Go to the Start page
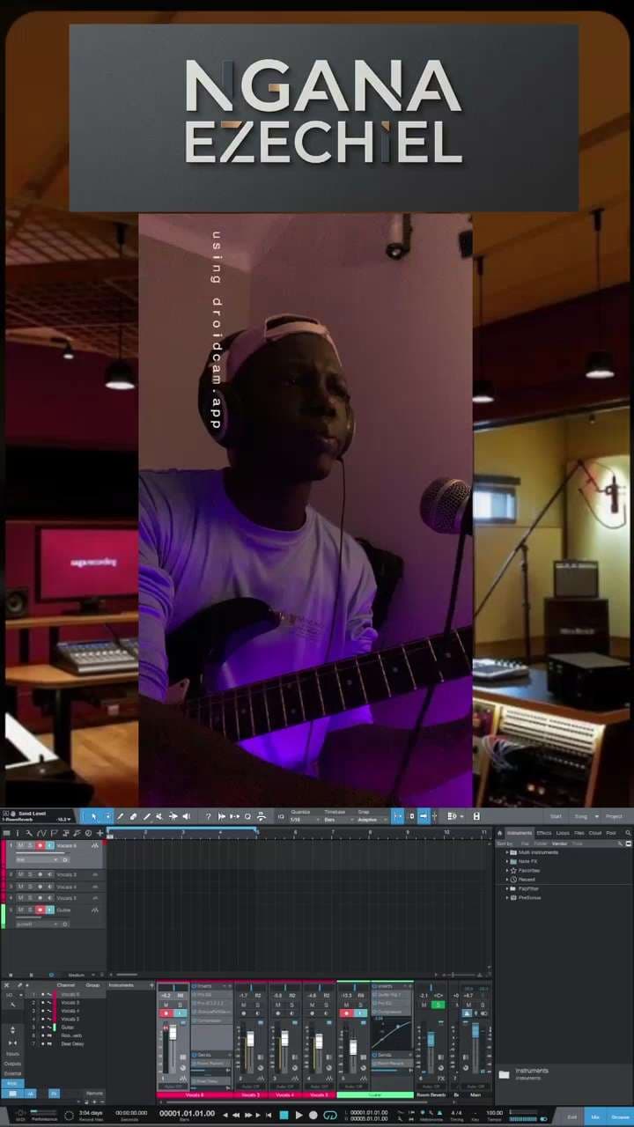Screen dimensions: 634x1127 pos(556,816)
